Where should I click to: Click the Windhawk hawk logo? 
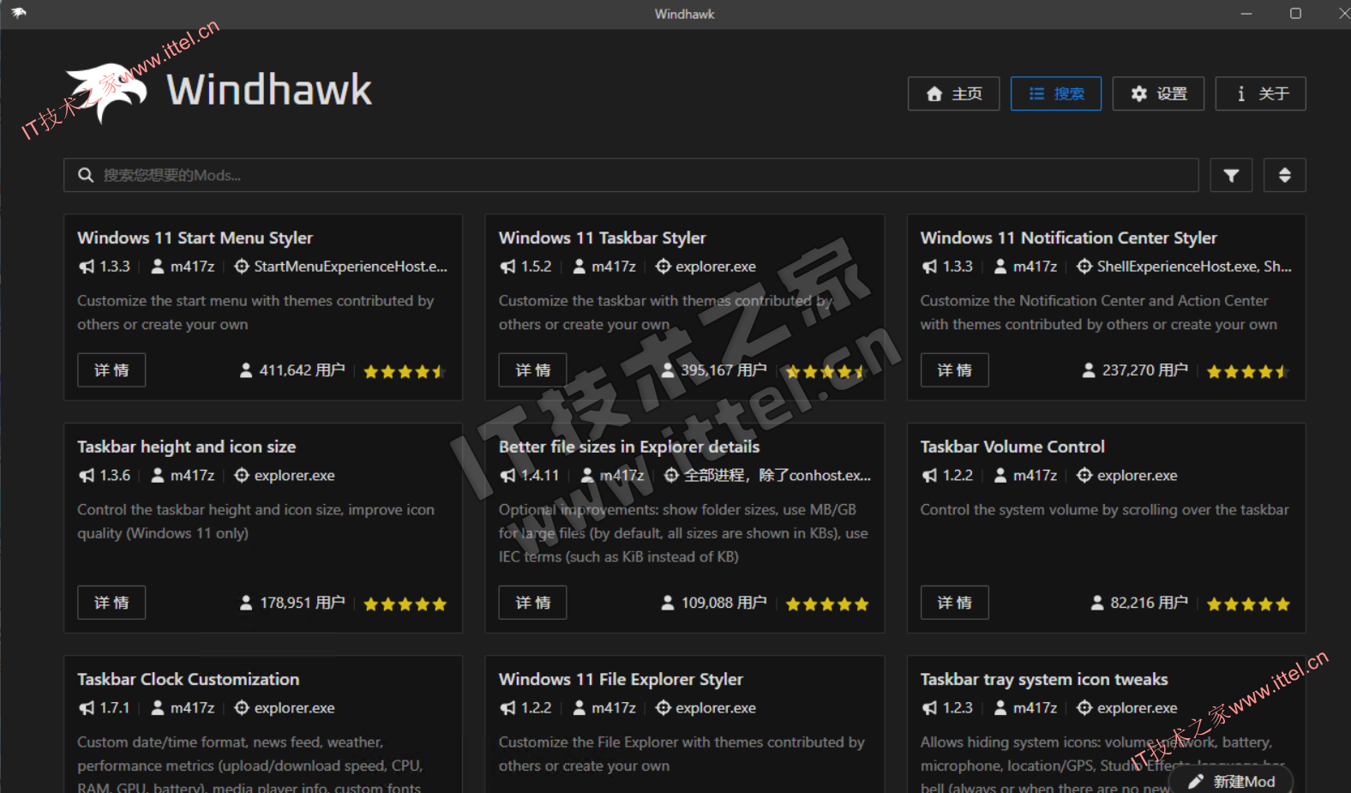[x=107, y=92]
